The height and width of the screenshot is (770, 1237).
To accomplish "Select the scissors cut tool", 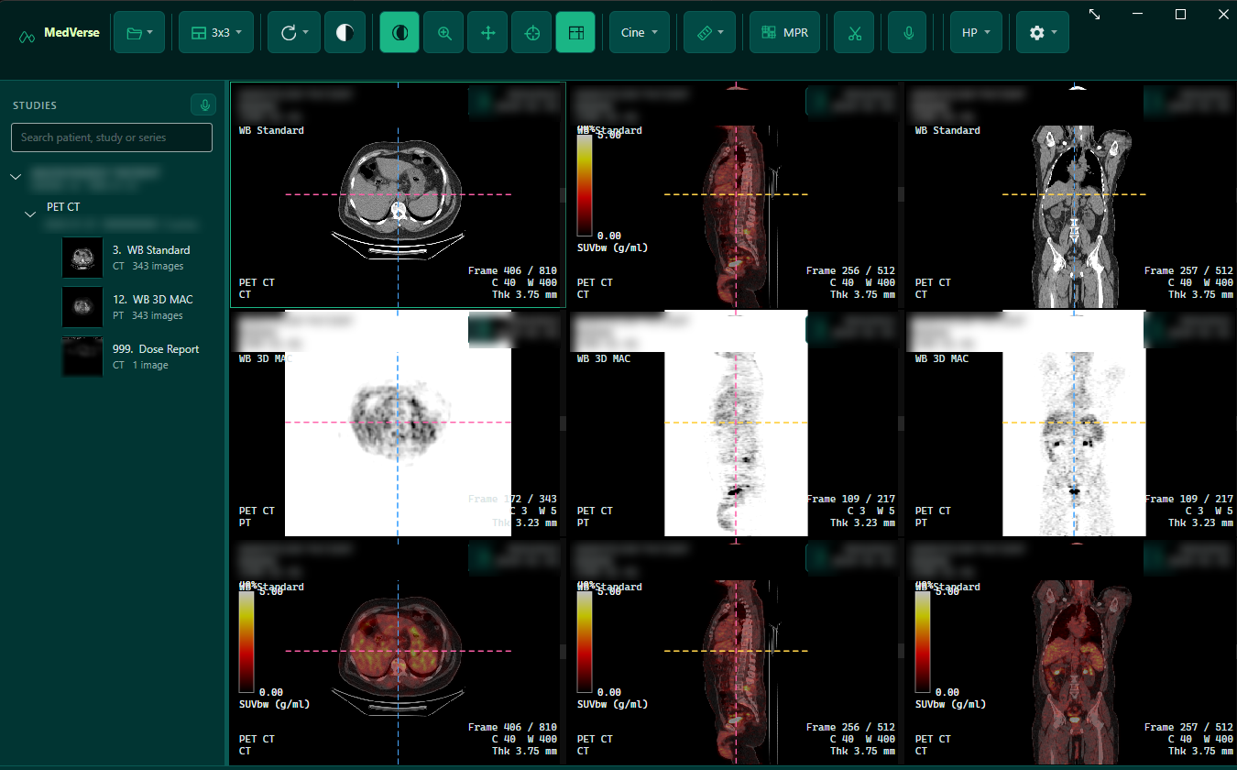I will point(855,33).
